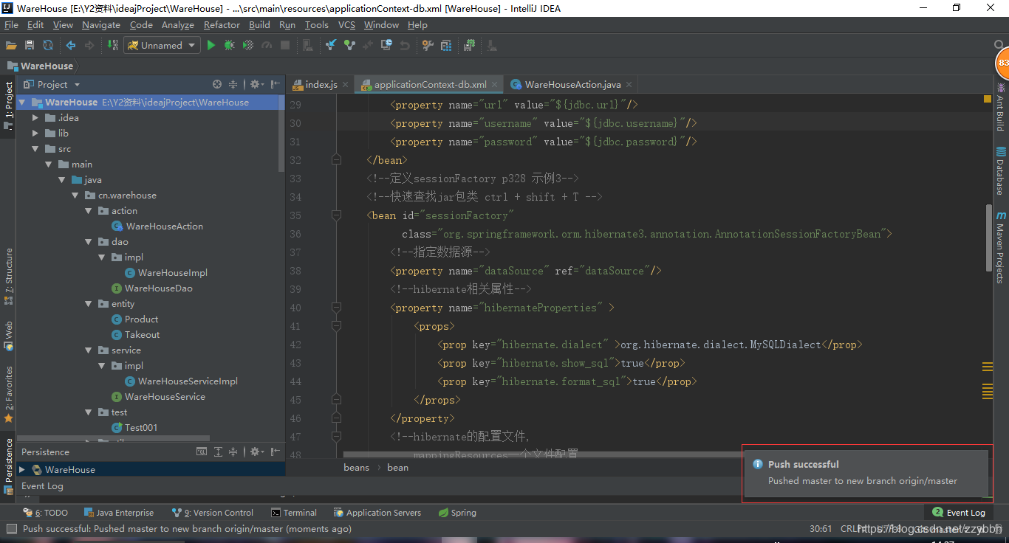Viewport: 1009px width, 543px height.
Task: Toggle tool window buttons at the bottom-left corner
Action: (x=11, y=528)
